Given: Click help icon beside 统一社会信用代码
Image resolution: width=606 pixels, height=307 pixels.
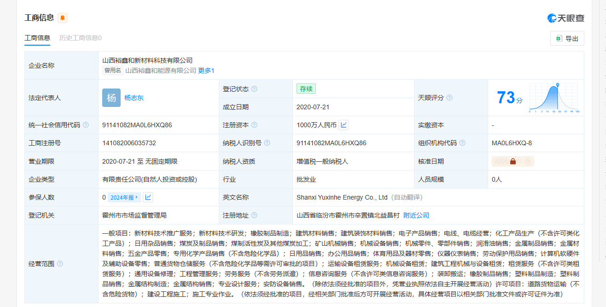Looking at the screenshot, I should [86, 125].
